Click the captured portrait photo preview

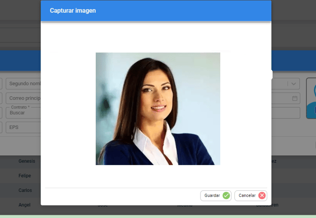158,109
